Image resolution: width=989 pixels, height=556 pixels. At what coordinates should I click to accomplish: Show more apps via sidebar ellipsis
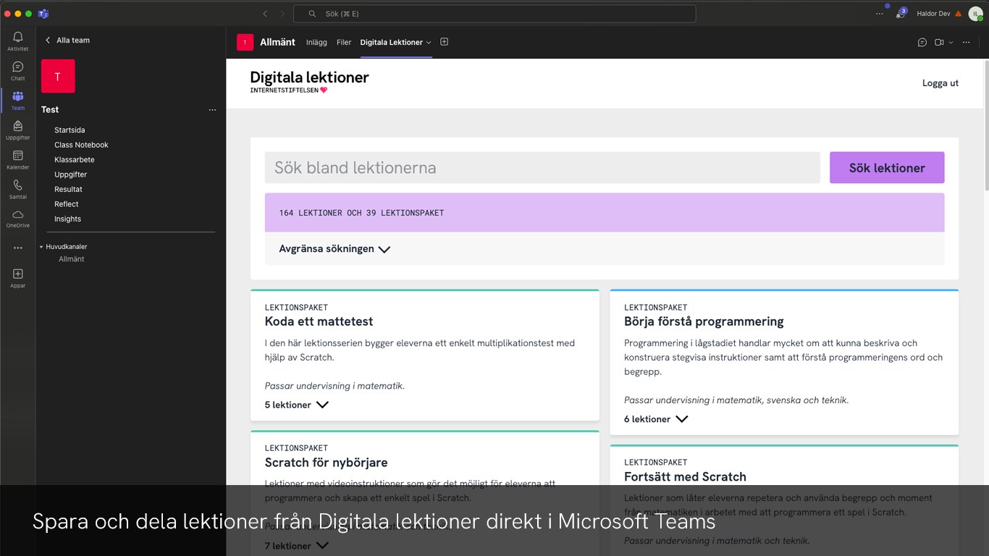click(x=17, y=248)
